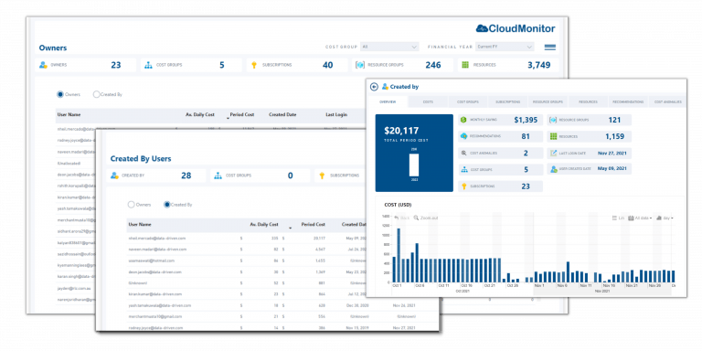The image size is (702, 351).
Task: Switch to the Resources tab
Action: coord(588,102)
